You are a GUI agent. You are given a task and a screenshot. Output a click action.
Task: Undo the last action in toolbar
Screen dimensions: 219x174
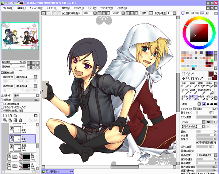tap(43, 13)
